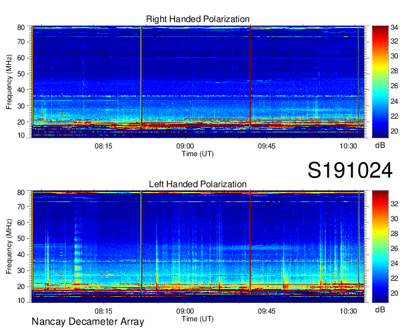Click the dB unit label below lower color bar
405x329 pixels.
click(380, 309)
